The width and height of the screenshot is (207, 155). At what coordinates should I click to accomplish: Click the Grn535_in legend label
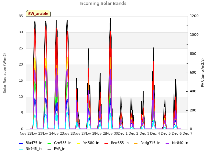[62, 143]
